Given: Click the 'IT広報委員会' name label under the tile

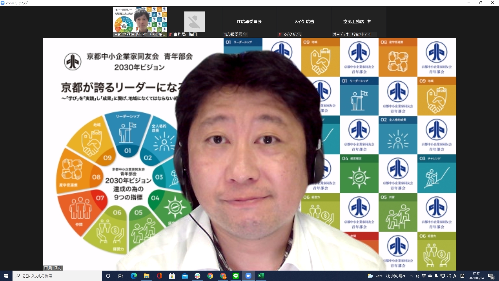Looking at the screenshot, I should [235, 34].
